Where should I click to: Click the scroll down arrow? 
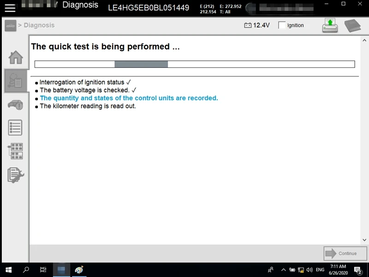tap(364, 240)
